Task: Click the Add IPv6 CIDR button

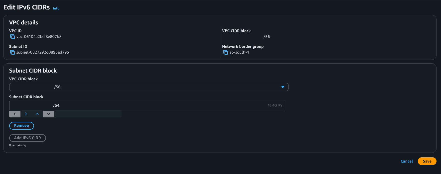Action: click(x=27, y=138)
